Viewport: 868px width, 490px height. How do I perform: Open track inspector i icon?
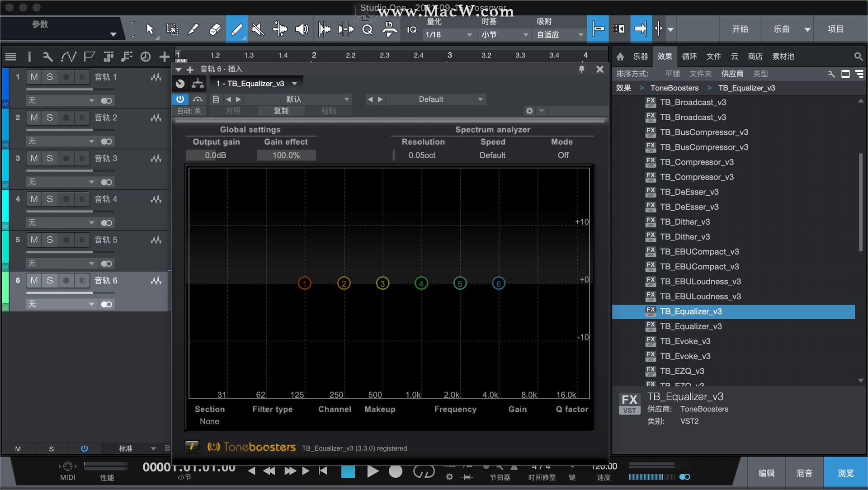point(29,57)
